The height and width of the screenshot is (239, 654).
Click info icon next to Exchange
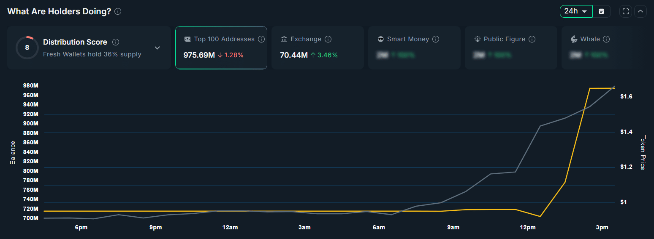[328, 39]
